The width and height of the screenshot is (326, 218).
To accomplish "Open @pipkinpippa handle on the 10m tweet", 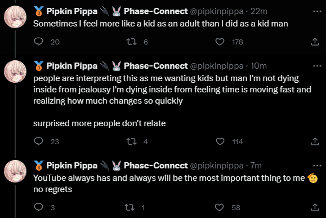I will pos(217,66).
